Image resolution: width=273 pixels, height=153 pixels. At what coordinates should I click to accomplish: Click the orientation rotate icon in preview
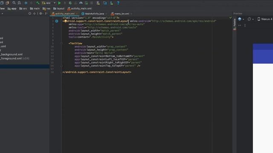[249, 19]
